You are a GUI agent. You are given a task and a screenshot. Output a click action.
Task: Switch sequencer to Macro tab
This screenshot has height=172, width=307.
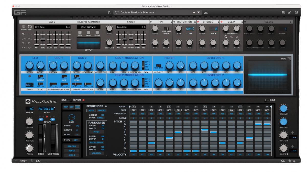102,111
